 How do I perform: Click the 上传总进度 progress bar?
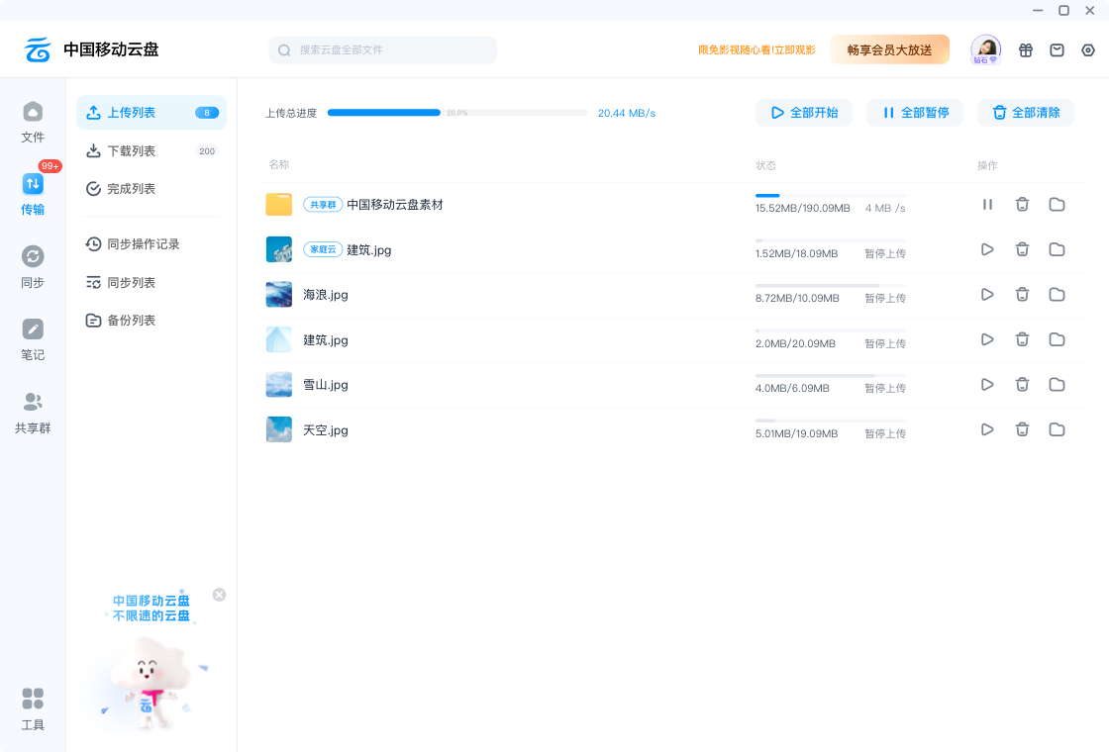tap(456, 113)
